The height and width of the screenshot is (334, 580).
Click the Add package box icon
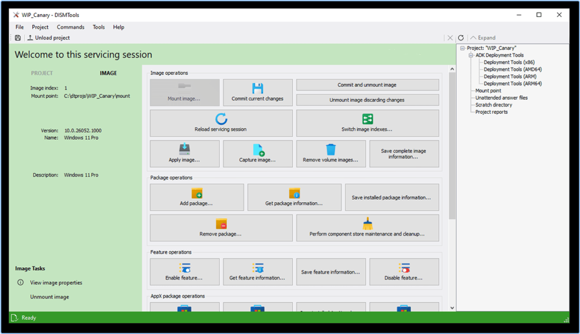click(x=197, y=193)
